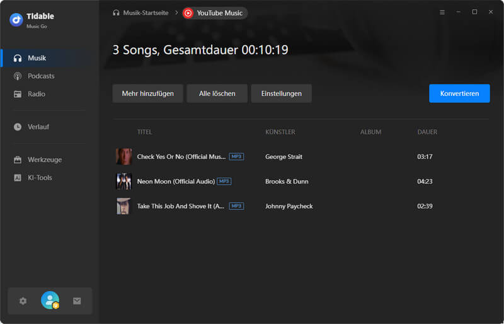Click the YouTube Music source chip
The height and width of the screenshot is (324, 504).
tap(215, 13)
